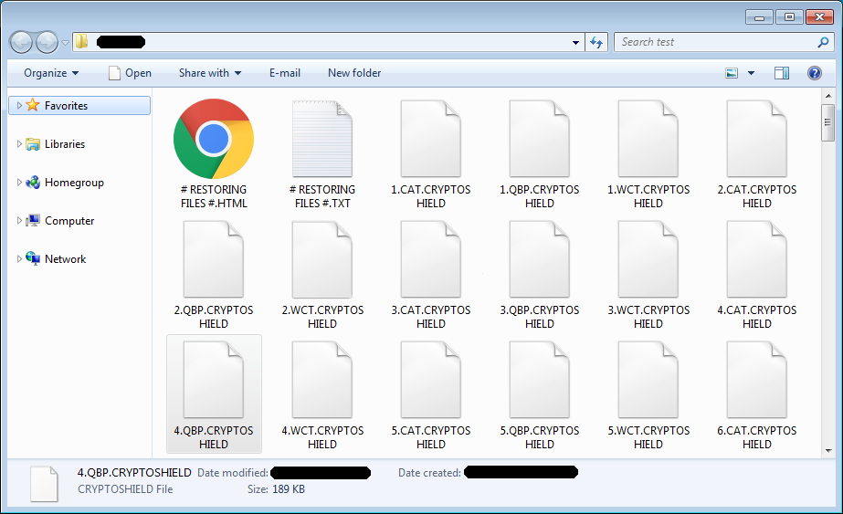Viewport: 843px width, 514px height.
Task: Select the 3.QBP.CRYPTOSHIELD file icon
Action: click(539, 259)
